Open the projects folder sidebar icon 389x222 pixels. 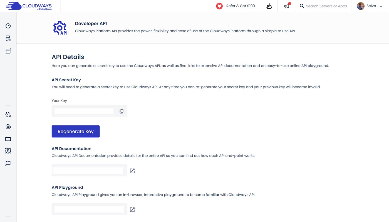click(8, 139)
